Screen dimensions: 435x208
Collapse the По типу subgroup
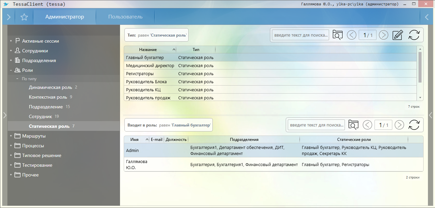pos(17,79)
